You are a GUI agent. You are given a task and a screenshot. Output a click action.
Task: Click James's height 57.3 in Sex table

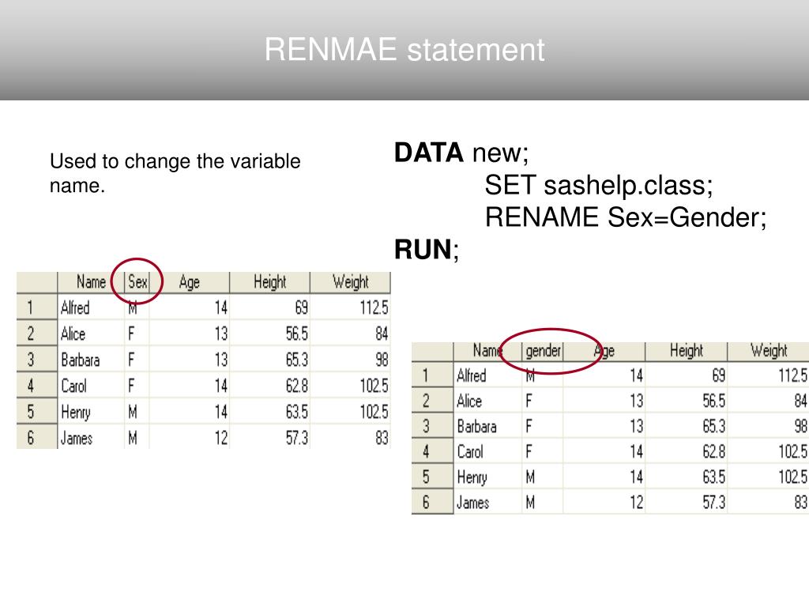coord(297,438)
